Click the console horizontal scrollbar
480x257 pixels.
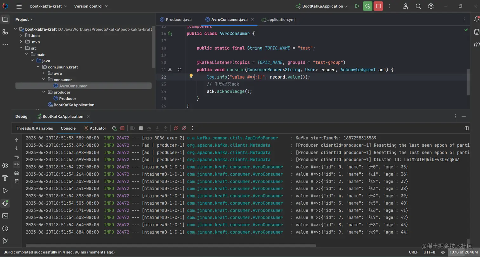pyautogui.click(x=171, y=246)
